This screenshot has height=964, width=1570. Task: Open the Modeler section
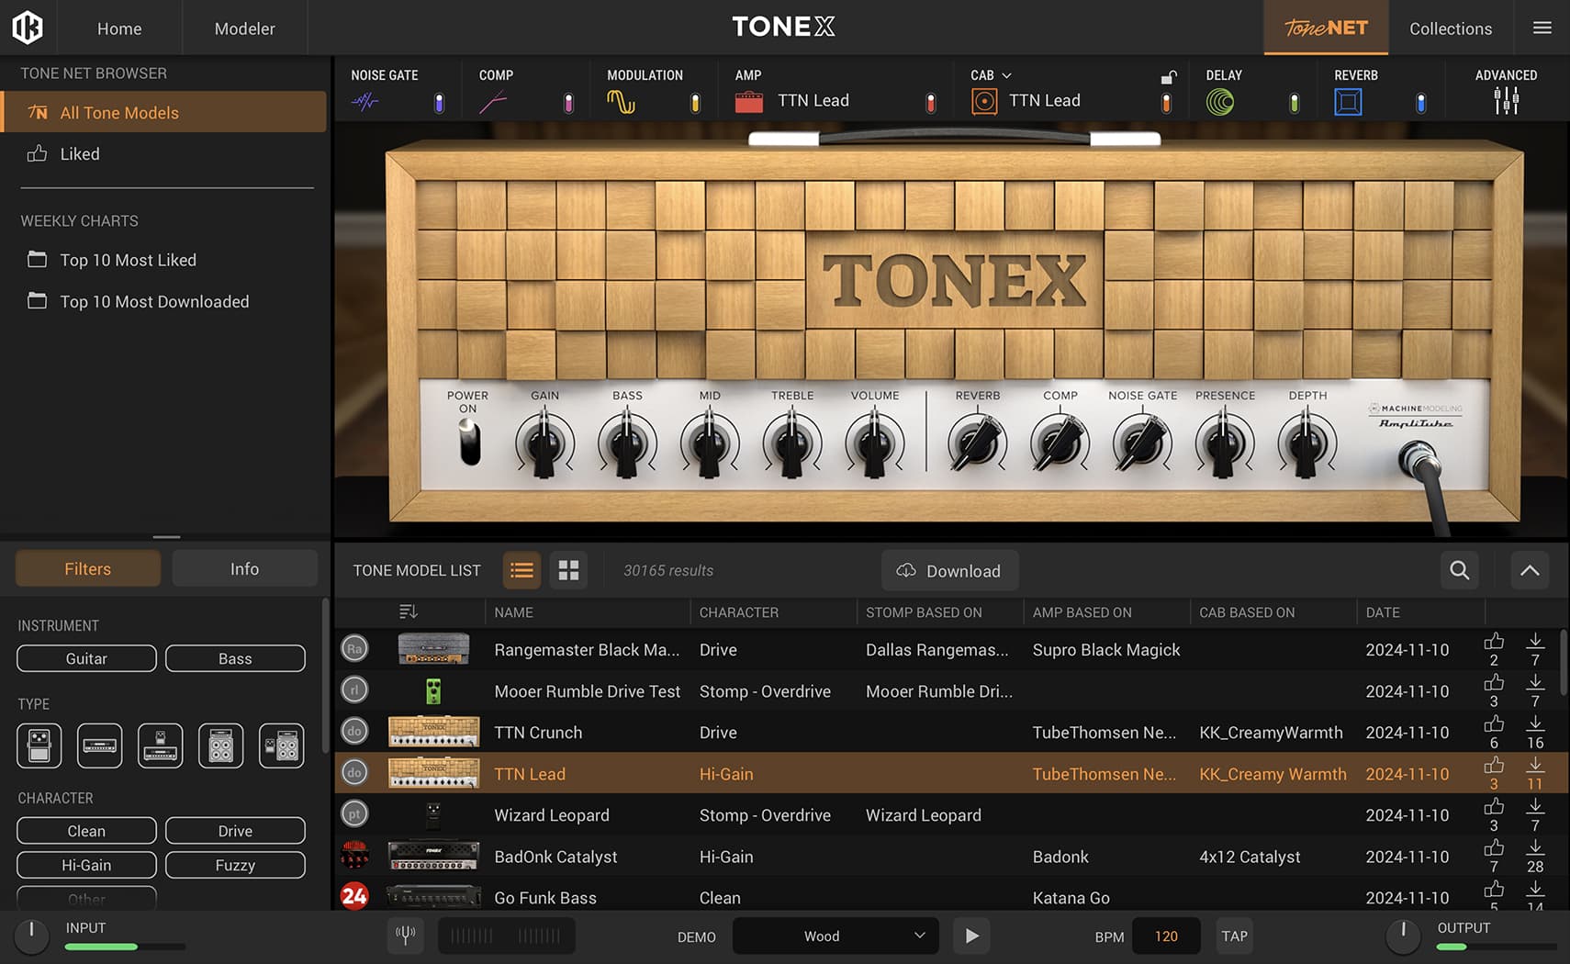point(244,28)
